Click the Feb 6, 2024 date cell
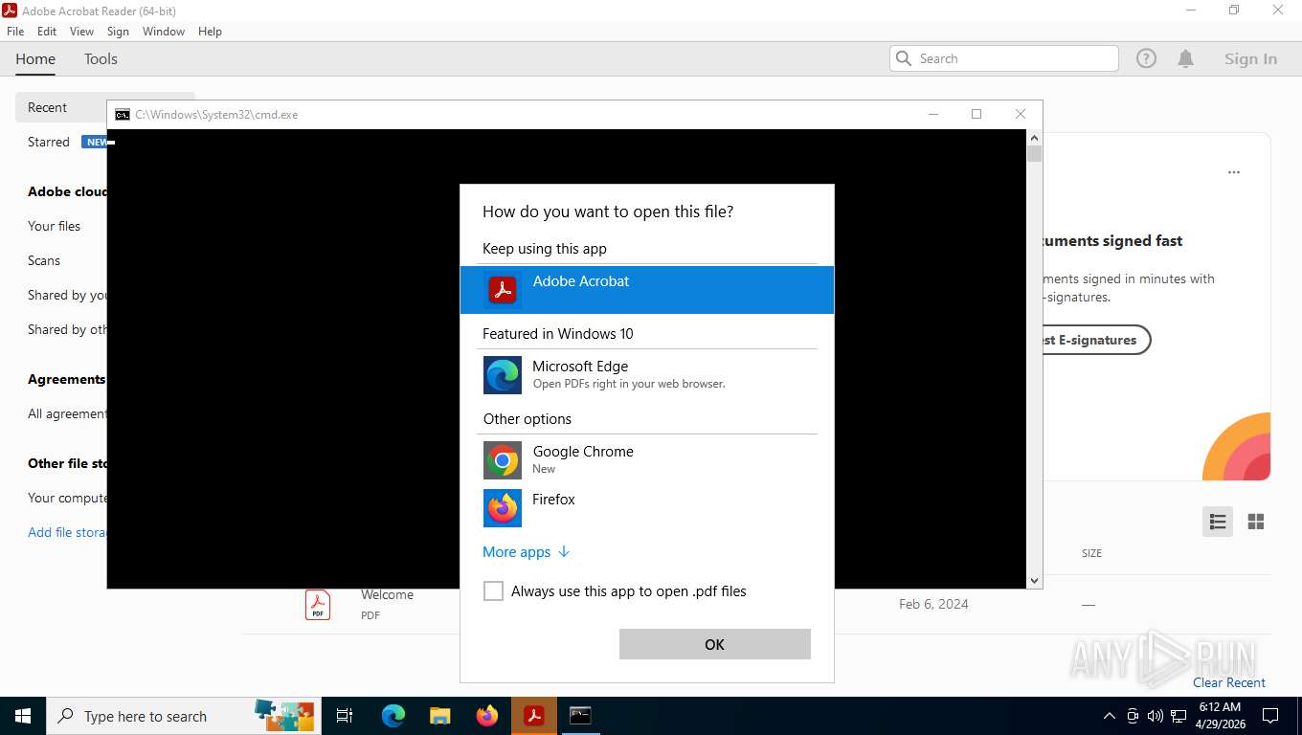 pyautogui.click(x=933, y=604)
